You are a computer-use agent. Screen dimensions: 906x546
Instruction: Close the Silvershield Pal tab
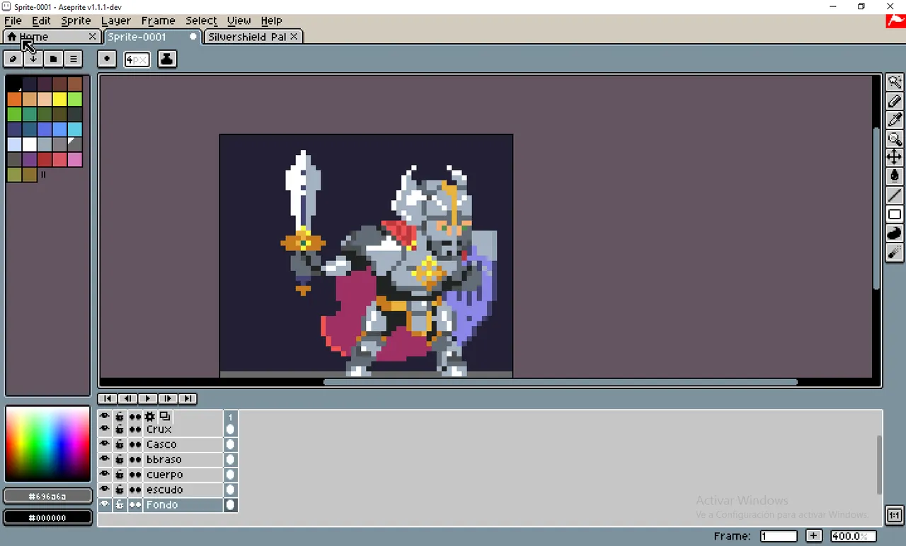click(294, 37)
